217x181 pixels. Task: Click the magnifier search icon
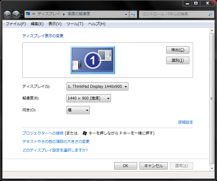(210, 14)
